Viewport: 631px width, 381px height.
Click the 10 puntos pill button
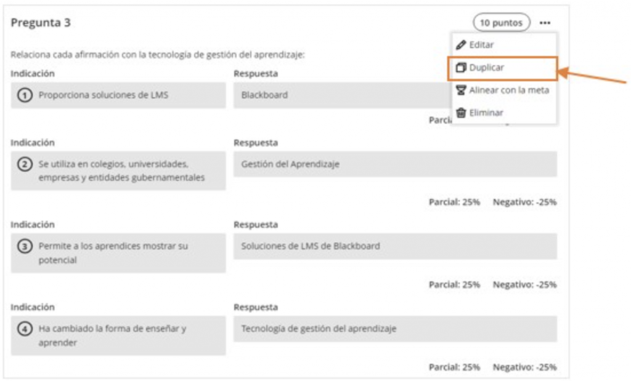pyautogui.click(x=502, y=23)
